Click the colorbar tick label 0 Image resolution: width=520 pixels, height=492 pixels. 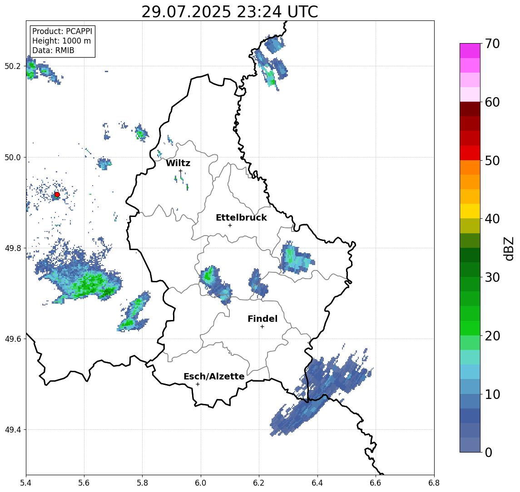(489, 452)
